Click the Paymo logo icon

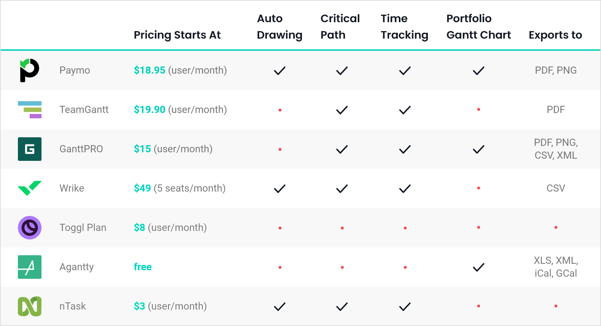[x=29, y=70]
